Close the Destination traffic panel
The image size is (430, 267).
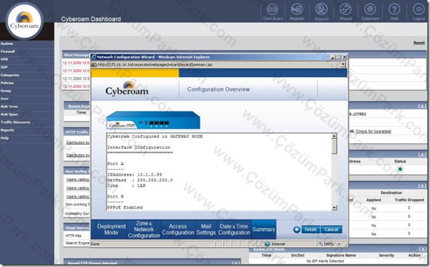(422, 186)
